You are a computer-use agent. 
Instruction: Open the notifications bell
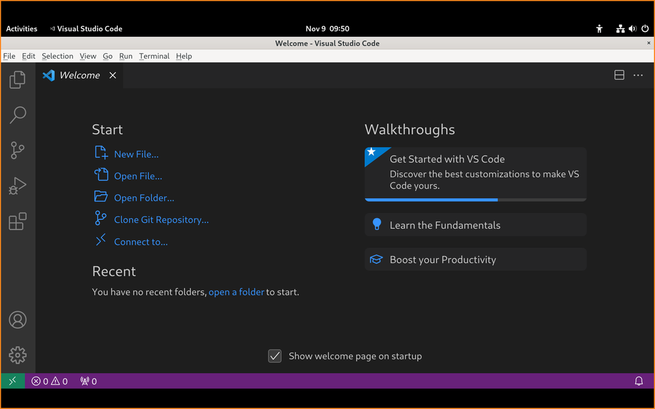tap(639, 380)
